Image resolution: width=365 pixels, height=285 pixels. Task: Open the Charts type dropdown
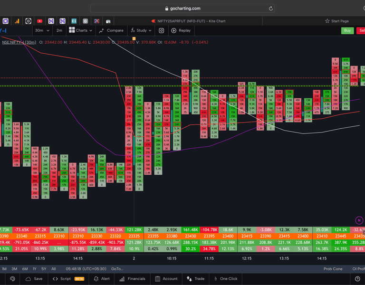coord(81,30)
